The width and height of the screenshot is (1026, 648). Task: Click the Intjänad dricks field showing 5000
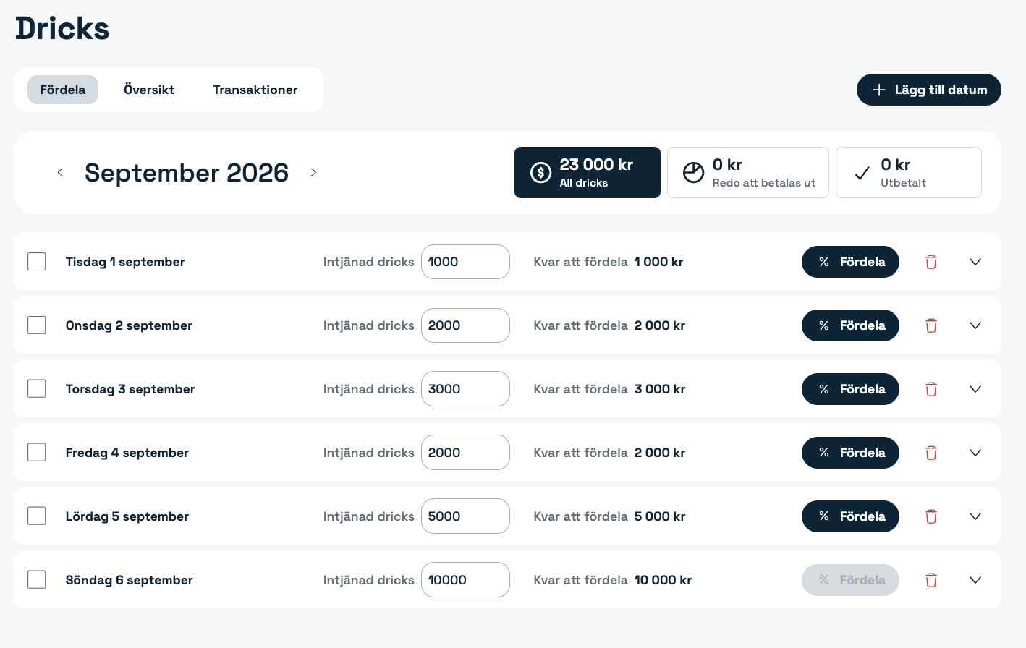tap(465, 516)
